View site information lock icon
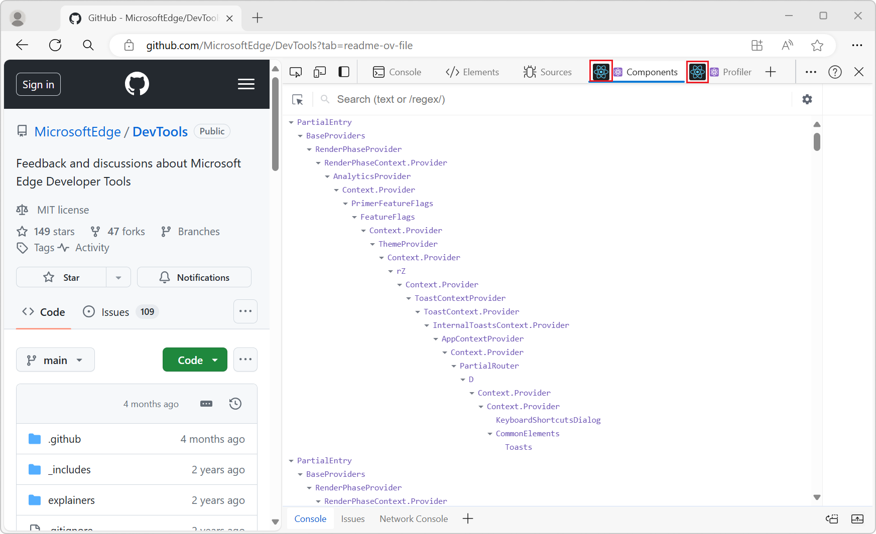 coord(129,45)
